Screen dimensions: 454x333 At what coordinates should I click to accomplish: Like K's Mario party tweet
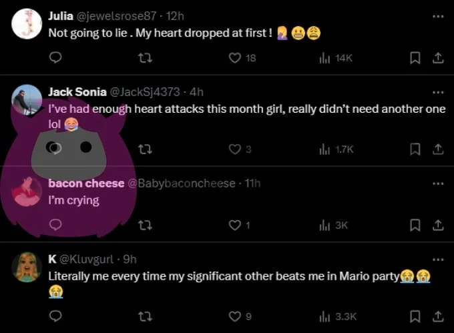(235, 316)
